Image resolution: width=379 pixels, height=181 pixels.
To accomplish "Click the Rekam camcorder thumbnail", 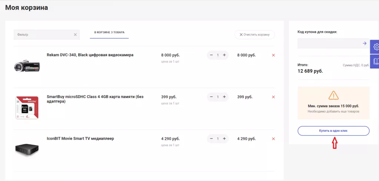I will point(27,66).
